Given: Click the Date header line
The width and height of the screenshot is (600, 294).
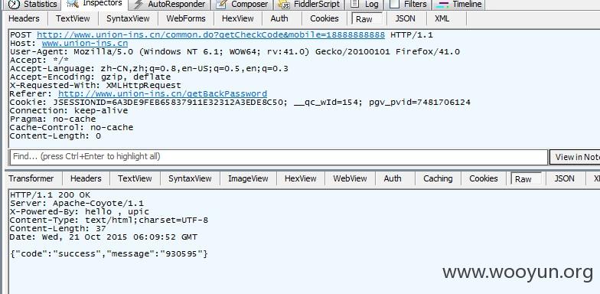Looking at the screenshot, I should pos(104,237).
